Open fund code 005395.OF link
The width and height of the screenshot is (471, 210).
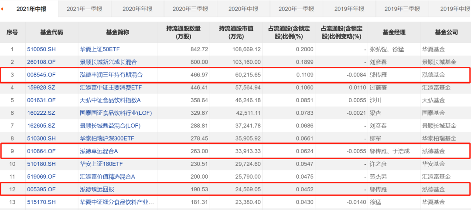point(42,190)
